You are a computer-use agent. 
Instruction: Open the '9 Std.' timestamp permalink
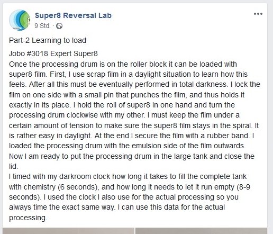coord(42,26)
